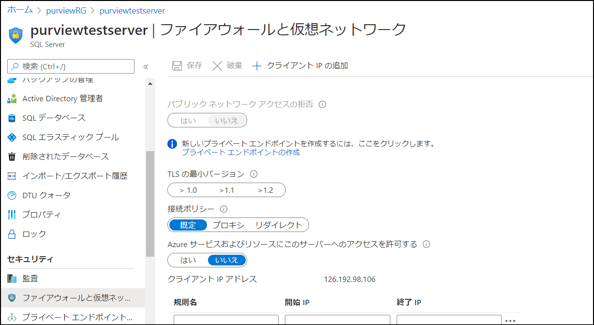This screenshot has width=594, height=325.
Task: Click the firewall shield icon in sidebar
Action: [12, 298]
